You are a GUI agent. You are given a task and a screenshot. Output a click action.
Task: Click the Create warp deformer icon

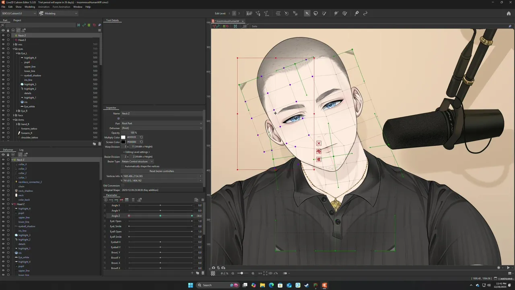(x=278, y=13)
